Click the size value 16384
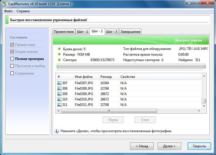The height and width of the screenshot is (155, 216). [104, 83]
